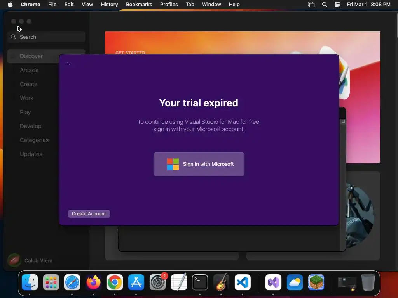Open the Profiles menu
398x298 pixels.
pyautogui.click(x=169, y=5)
